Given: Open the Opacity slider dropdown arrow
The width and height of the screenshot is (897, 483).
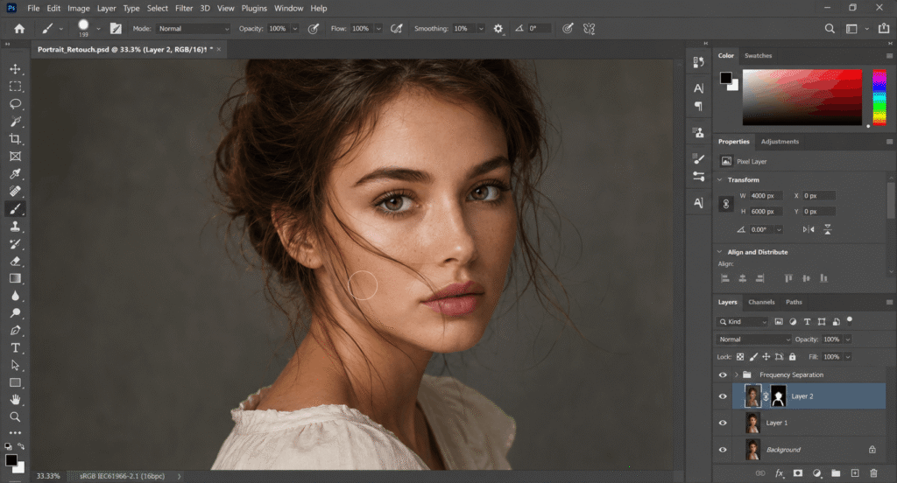Looking at the screenshot, I should click(295, 29).
